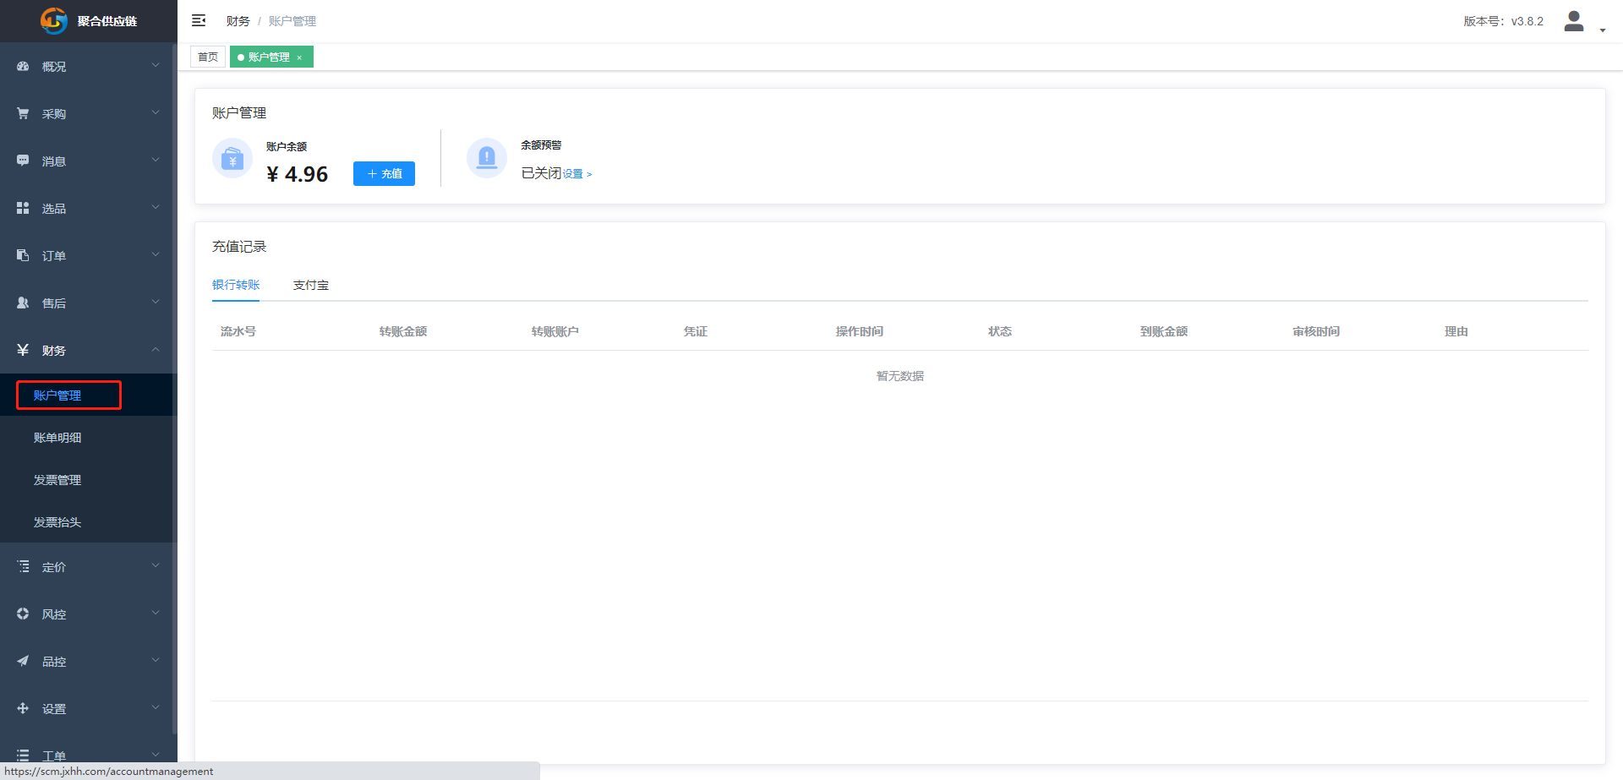The image size is (1623, 780).
Task: Click the 财务 breadcrumb link
Action: click(x=238, y=21)
